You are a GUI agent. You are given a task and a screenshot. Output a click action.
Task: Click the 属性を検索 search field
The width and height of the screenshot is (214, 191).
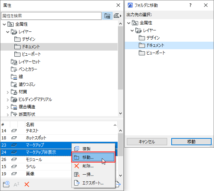(51, 16)
